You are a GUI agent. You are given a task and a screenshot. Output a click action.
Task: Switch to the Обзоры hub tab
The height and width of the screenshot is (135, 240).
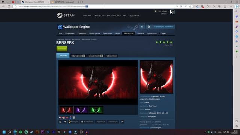click(x=162, y=33)
